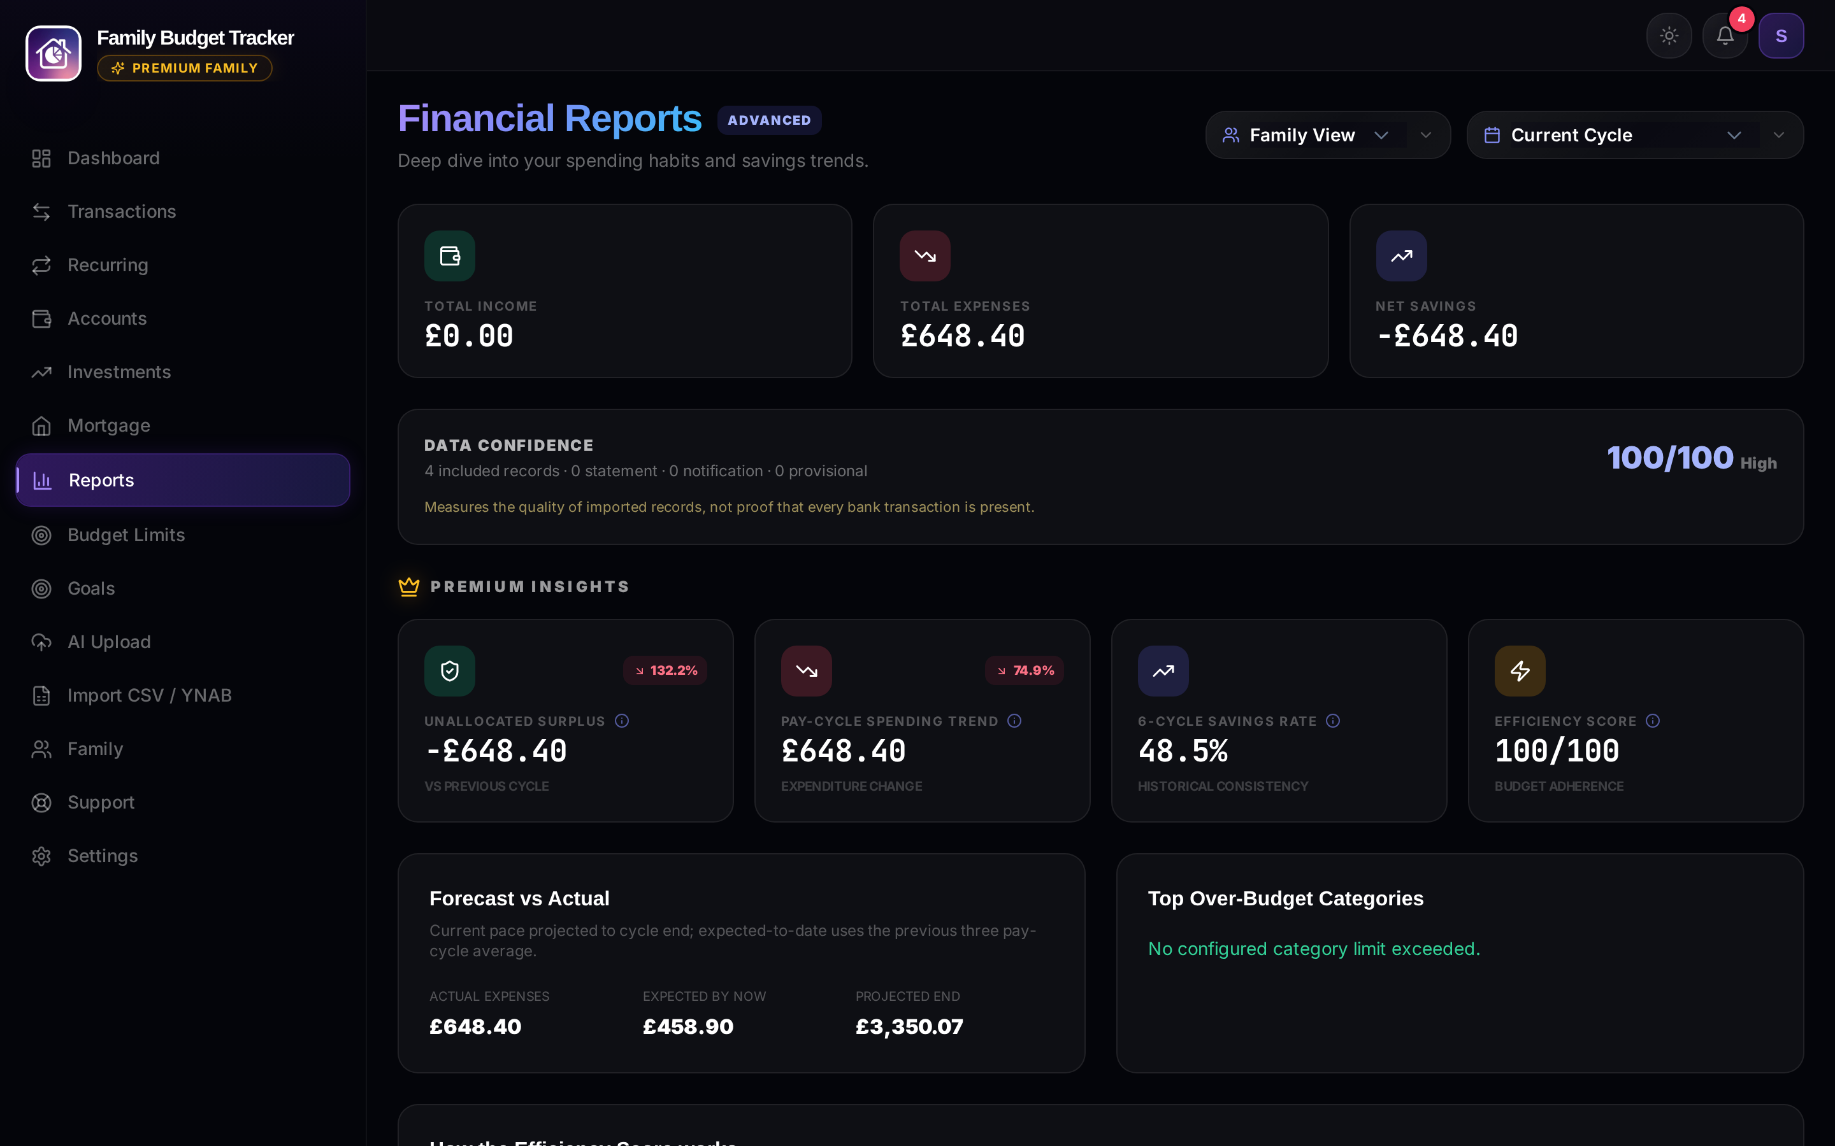
Task: Click the PREMIUM FAMILY badge
Action: tap(184, 68)
